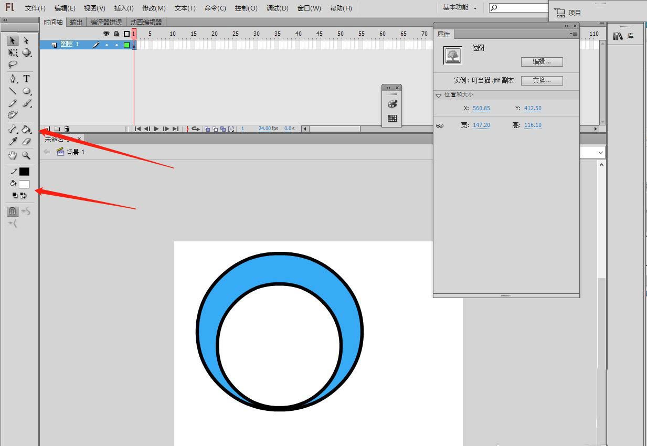647x446 pixels.
Task: Select the Bone tool
Action: point(13,129)
